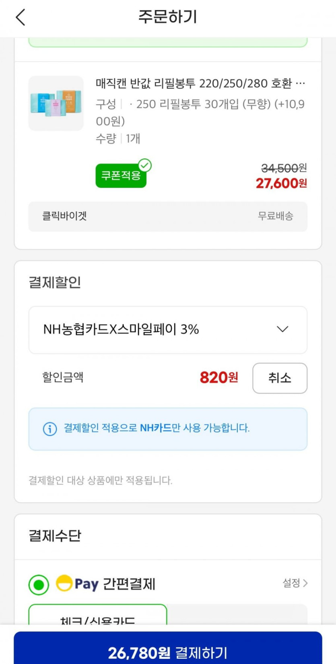336x664 pixels.
Task: Tap the info icon in NH카드 notice
Action: [x=50, y=429]
